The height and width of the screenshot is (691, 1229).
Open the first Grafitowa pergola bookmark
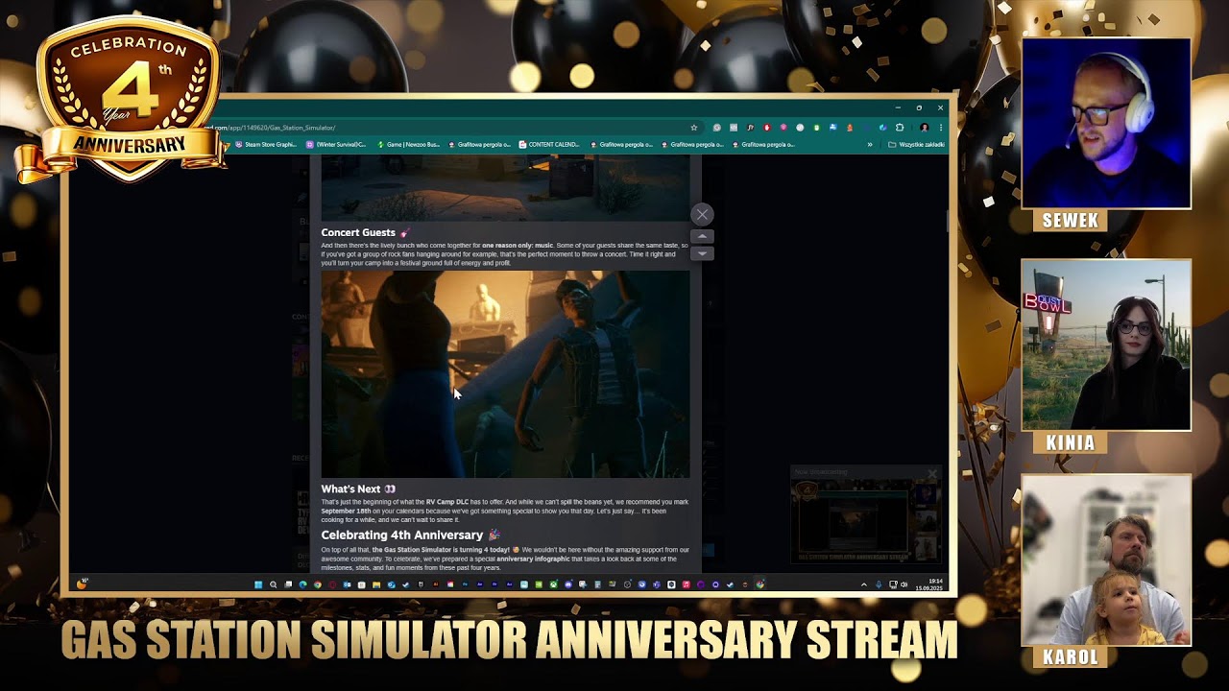click(x=479, y=145)
